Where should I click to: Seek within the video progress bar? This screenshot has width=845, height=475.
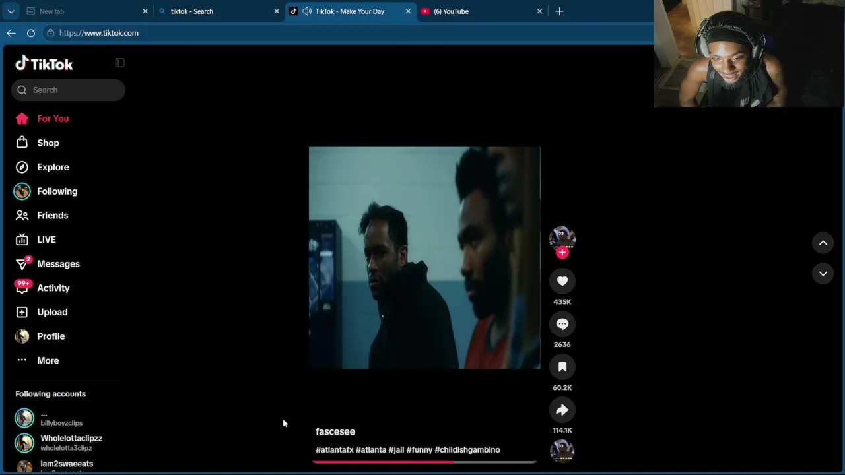point(424,462)
